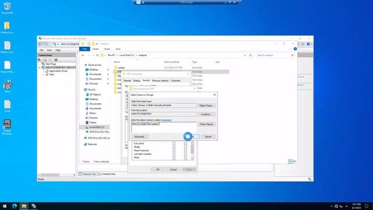Click permissions list scrollbar down arrow
The width and height of the screenshot is (373, 210).
point(192,158)
